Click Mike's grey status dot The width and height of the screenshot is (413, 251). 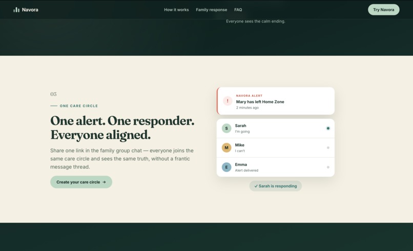pos(328,148)
